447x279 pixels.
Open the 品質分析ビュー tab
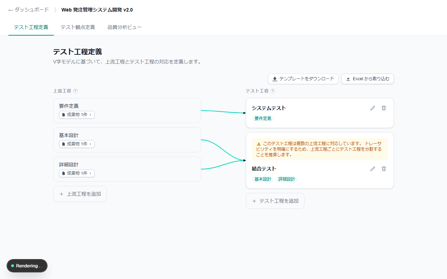coord(124,27)
